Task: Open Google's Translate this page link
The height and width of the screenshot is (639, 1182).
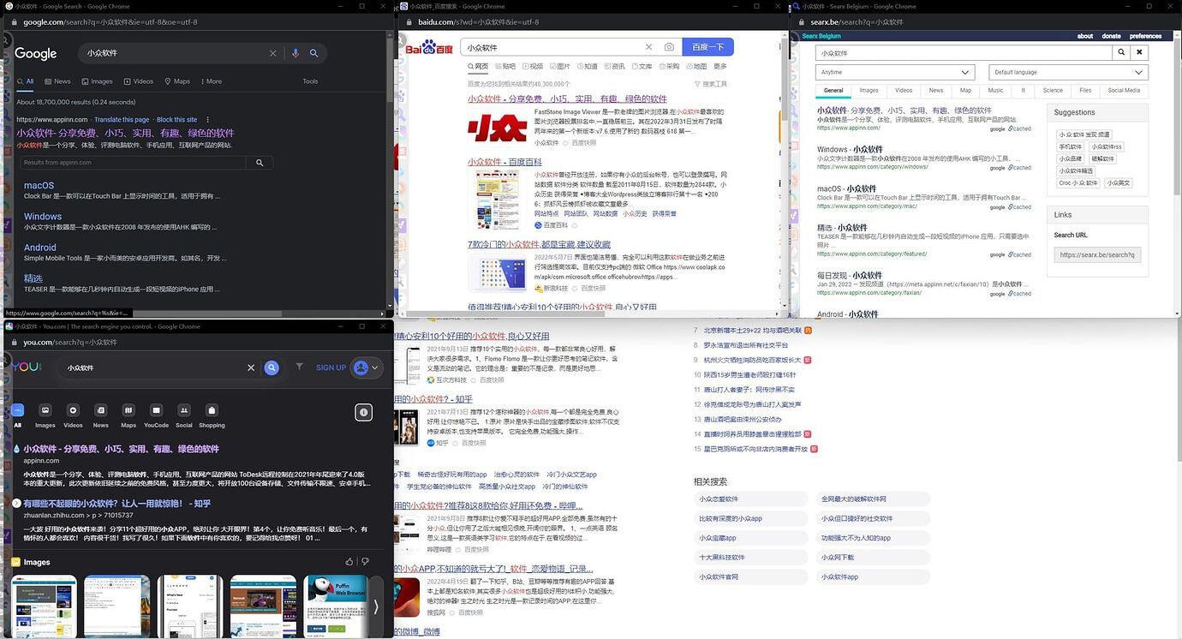Action: 122,120
